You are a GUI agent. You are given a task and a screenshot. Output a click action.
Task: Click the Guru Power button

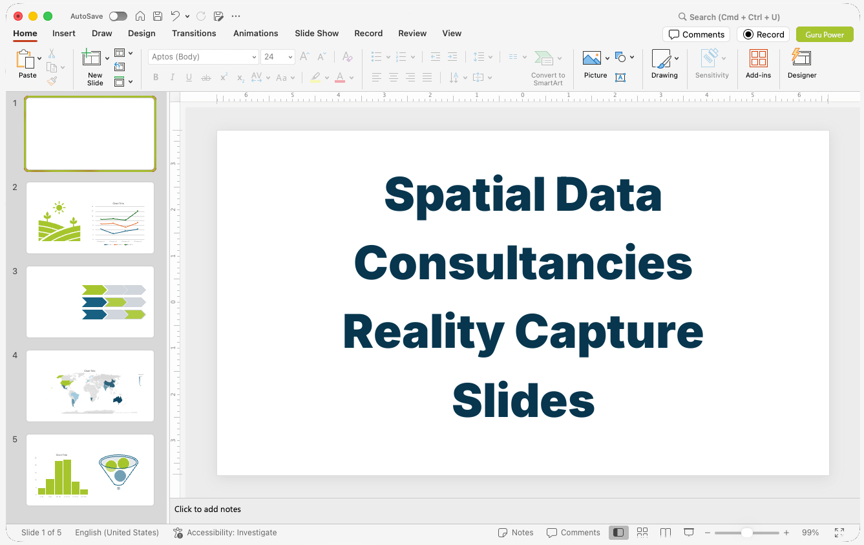(x=825, y=34)
